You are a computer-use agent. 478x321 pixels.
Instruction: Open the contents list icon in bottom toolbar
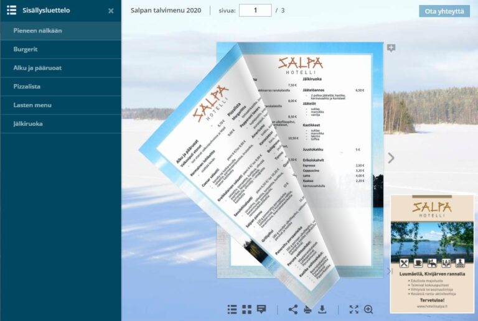tap(232, 309)
